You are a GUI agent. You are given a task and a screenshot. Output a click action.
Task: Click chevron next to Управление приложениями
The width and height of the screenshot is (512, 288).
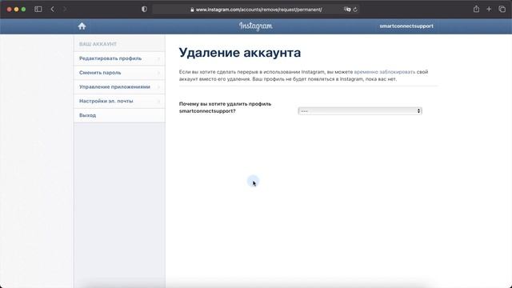(159, 87)
